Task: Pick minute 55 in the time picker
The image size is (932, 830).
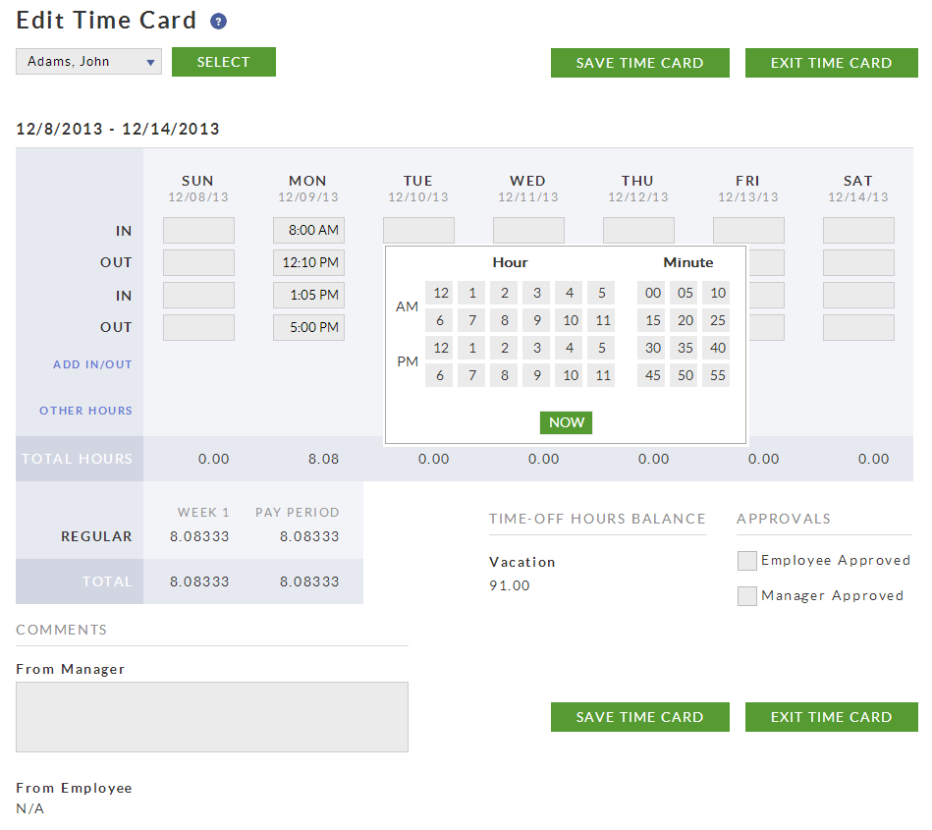Action: pos(715,374)
